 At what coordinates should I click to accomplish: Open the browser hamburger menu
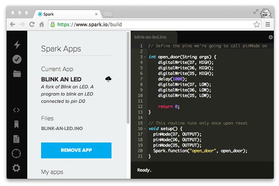click(x=268, y=24)
